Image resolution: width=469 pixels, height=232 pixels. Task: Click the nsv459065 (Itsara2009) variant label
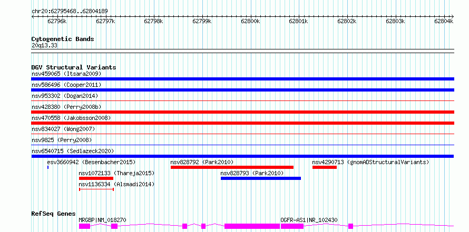pyautogui.click(x=66, y=74)
